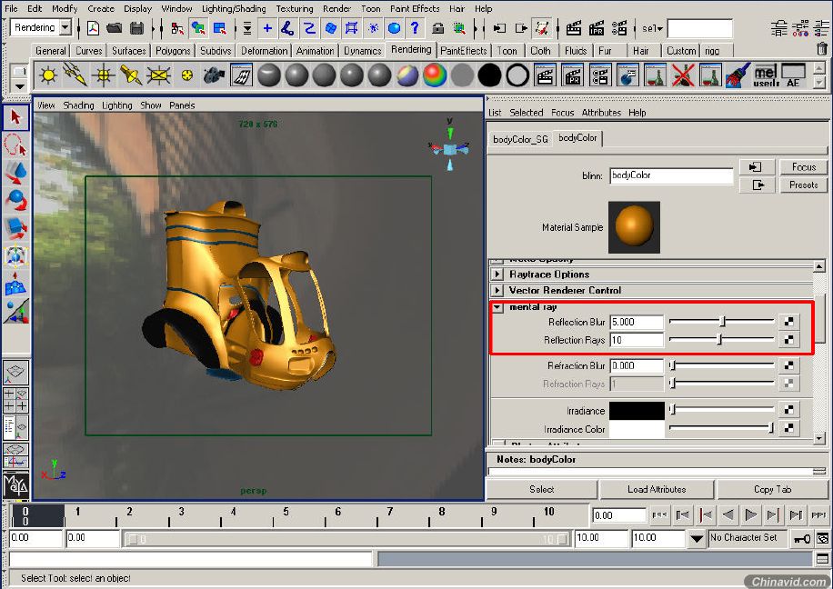This screenshot has height=589, width=833.
Task: Toggle auto keyframe key button
Action: click(x=802, y=538)
